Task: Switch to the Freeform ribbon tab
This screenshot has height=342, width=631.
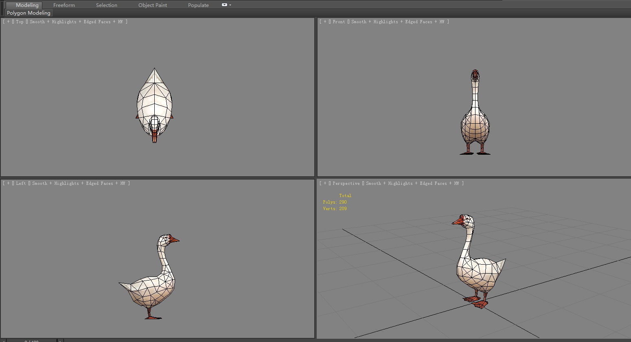Action: [64, 5]
